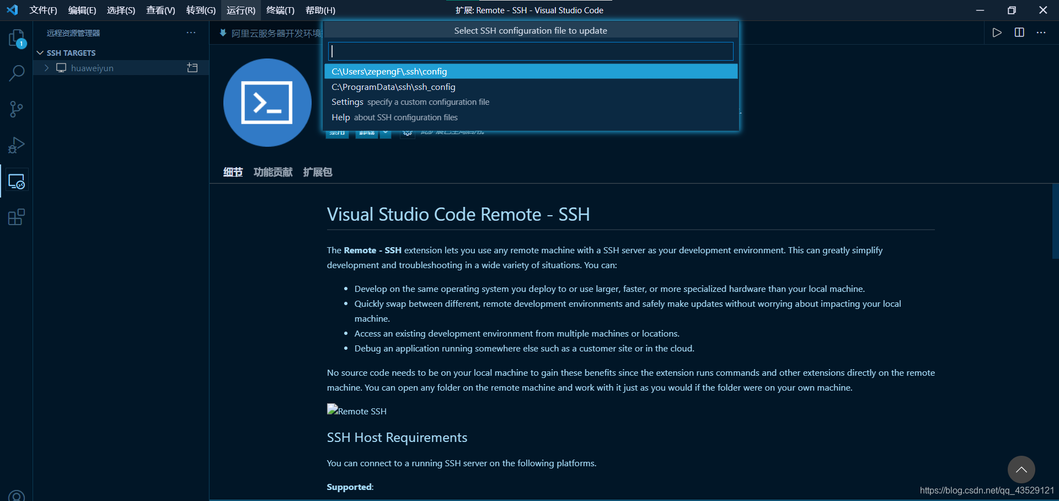Expand the huaweiyun host entry
Image resolution: width=1059 pixels, height=501 pixels.
pos(47,68)
